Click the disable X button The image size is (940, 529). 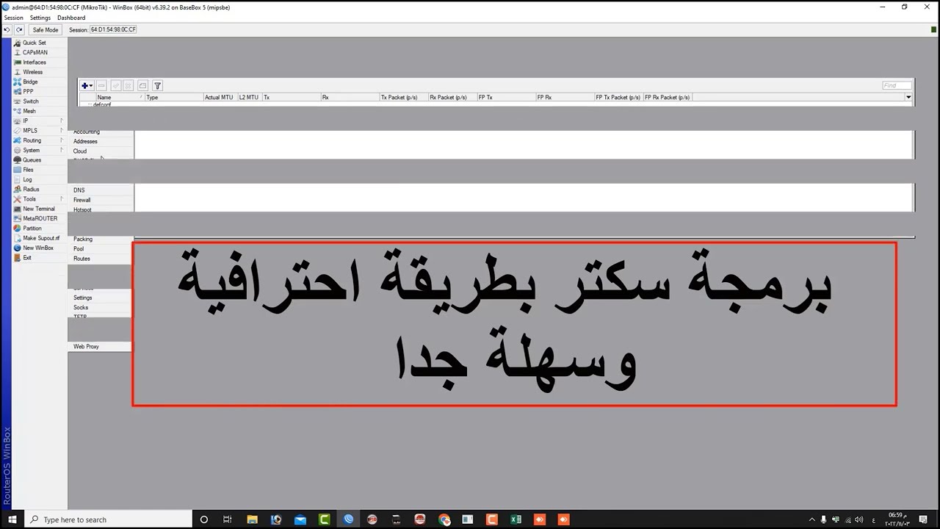pyautogui.click(x=128, y=86)
